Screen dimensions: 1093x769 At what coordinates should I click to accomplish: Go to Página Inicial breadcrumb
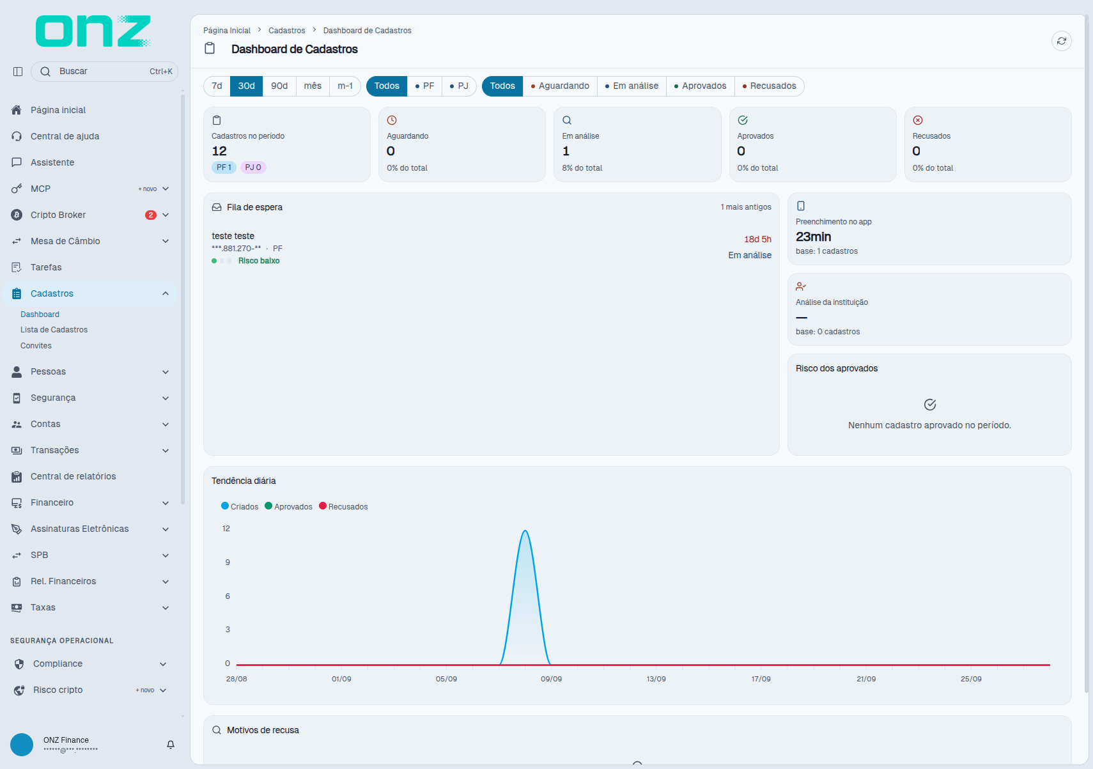pyautogui.click(x=227, y=31)
